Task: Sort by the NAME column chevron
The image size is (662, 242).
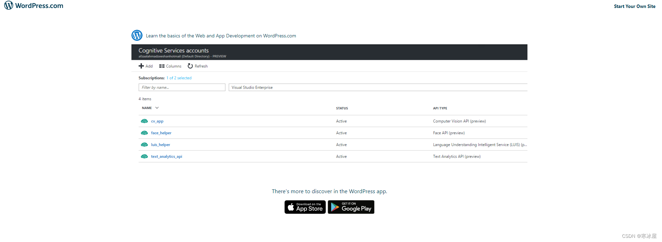Action: 157,108
